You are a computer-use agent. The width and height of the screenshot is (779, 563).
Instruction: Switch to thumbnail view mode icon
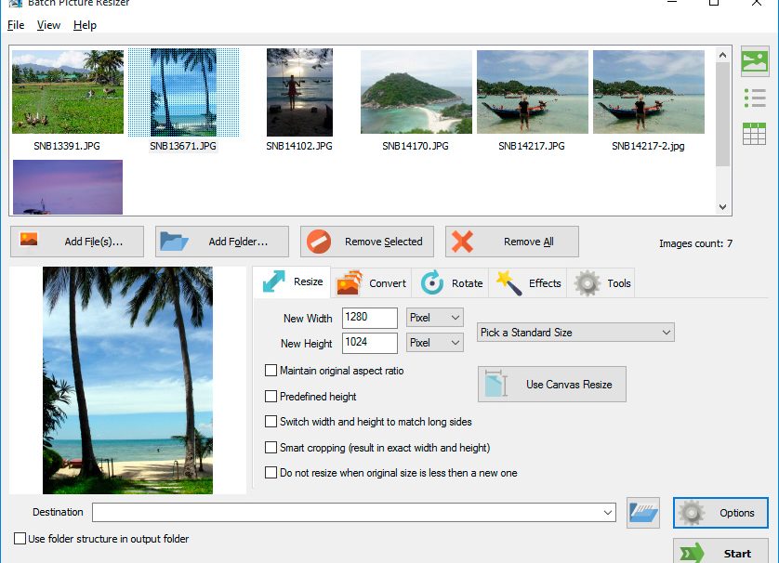pyautogui.click(x=755, y=61)
